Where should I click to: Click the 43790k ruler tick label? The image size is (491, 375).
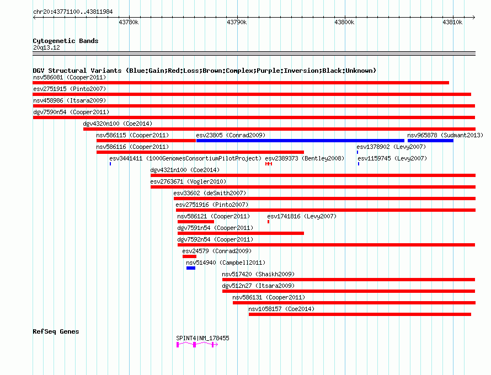click(x=237, y=22)
